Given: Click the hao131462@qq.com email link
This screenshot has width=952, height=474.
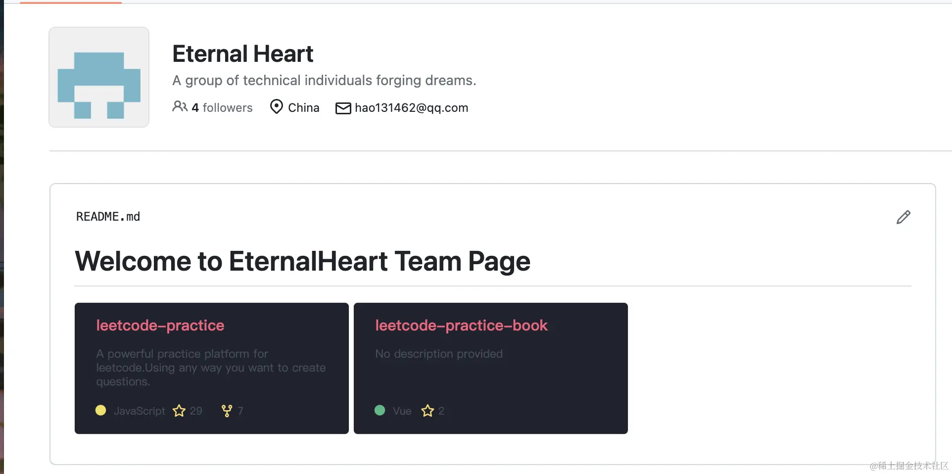Looking at the screenshot, I should point(411,108).
